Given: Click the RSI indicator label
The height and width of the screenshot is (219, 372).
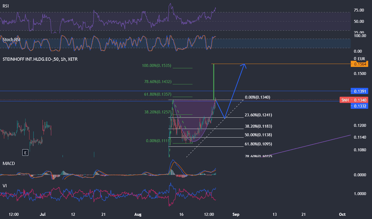Looking at the screenshot, I should [6, 6].
